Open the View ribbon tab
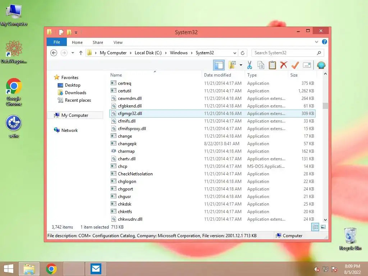The image size is (368, 276). (x=118, y=42)
